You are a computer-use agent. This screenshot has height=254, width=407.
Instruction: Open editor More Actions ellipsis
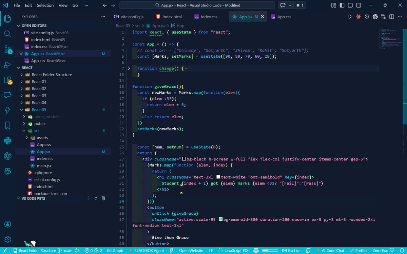pyautogui.click(x=400, y=17)
